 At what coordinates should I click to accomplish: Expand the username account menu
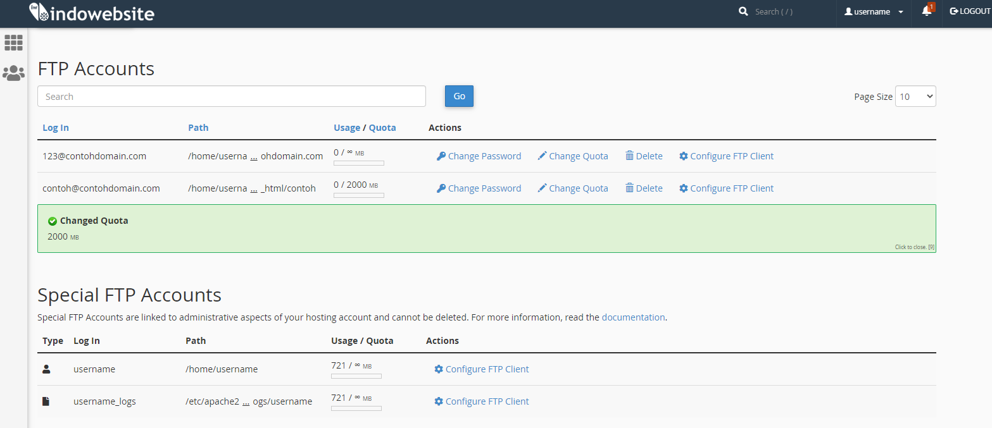(874, 12)
